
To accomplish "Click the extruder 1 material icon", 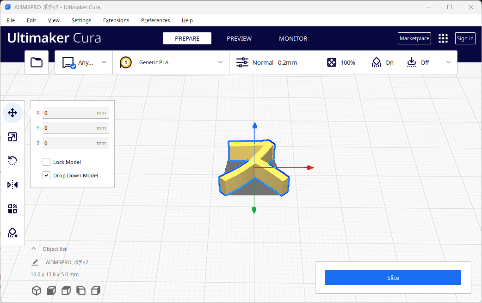I will click(126, 62).
